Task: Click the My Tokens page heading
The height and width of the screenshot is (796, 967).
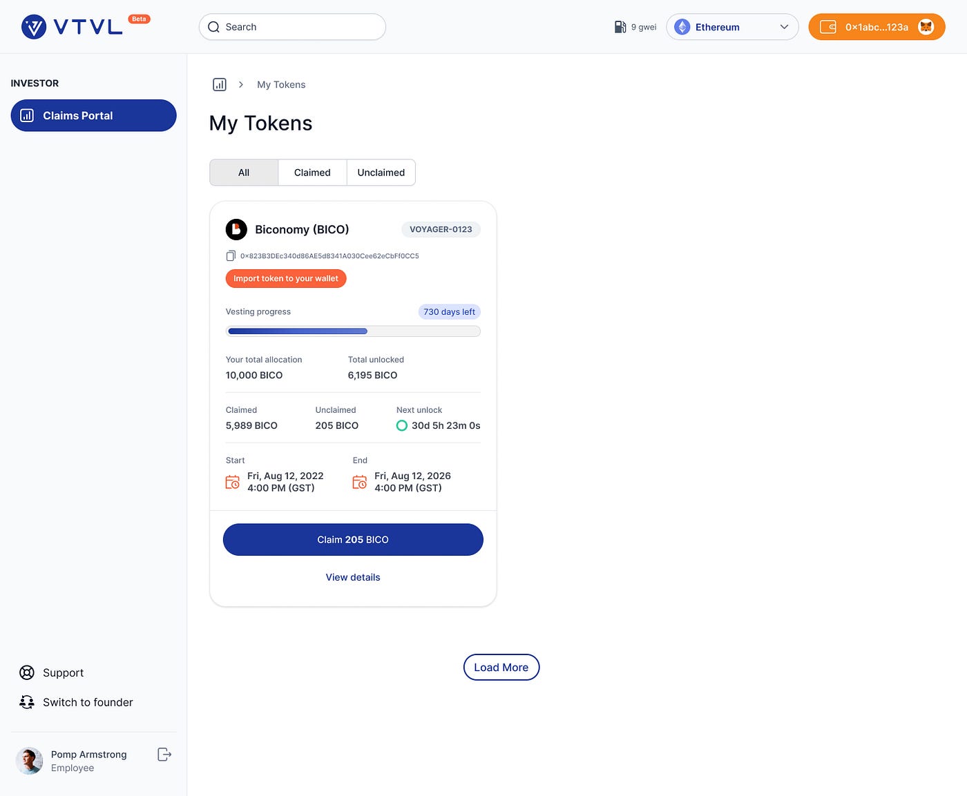Action: point(261,123)
